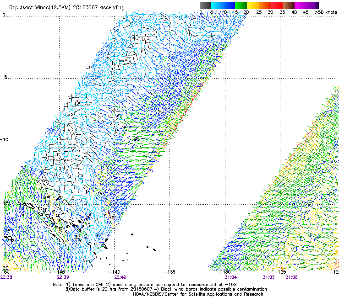This screenshot has width=339, height=297.
Task: Click the '25' value under the color legend
Action: tap(258, 12)
